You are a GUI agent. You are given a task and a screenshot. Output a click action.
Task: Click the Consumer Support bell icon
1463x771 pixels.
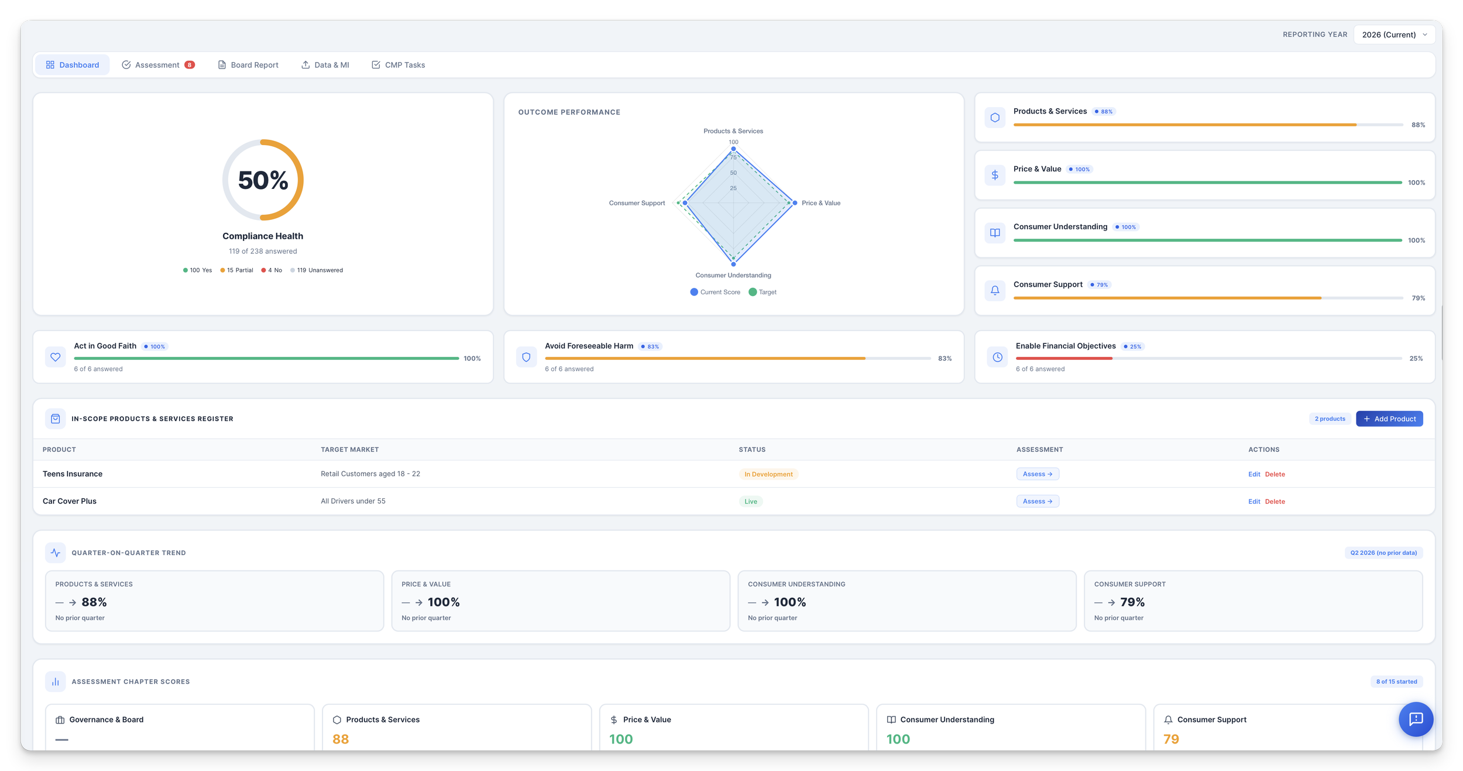(x=994, y=290)
